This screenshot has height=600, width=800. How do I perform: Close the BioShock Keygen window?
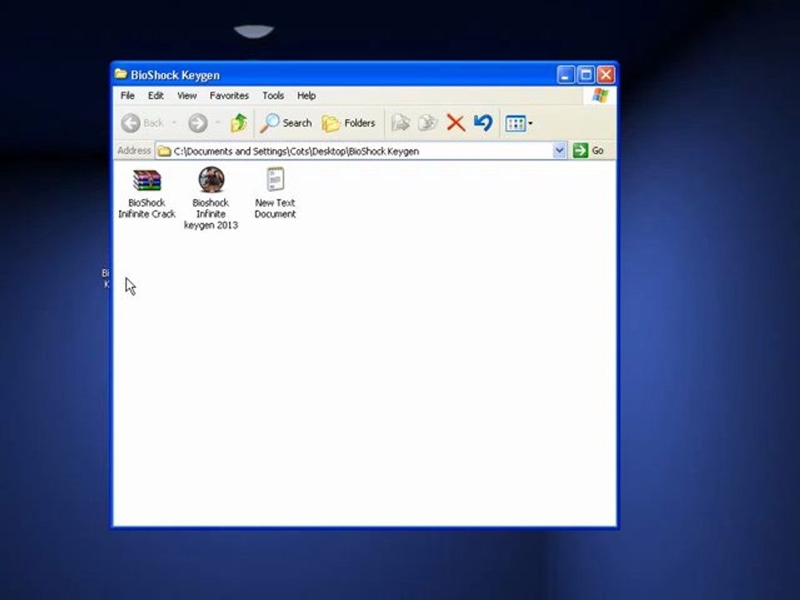coord(606,75)
